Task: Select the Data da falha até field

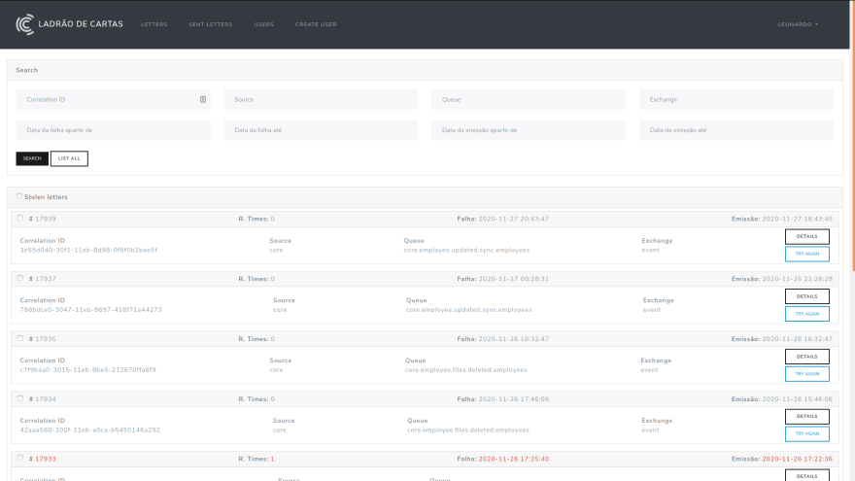Action: tap(321, 130)
